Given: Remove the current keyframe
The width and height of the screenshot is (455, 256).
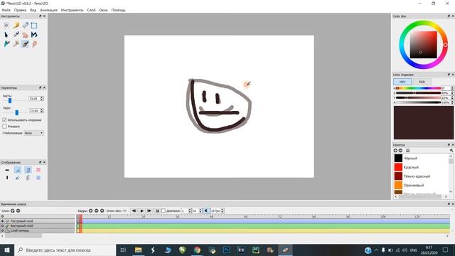Looking at the screenshot, I should point(97,210).
